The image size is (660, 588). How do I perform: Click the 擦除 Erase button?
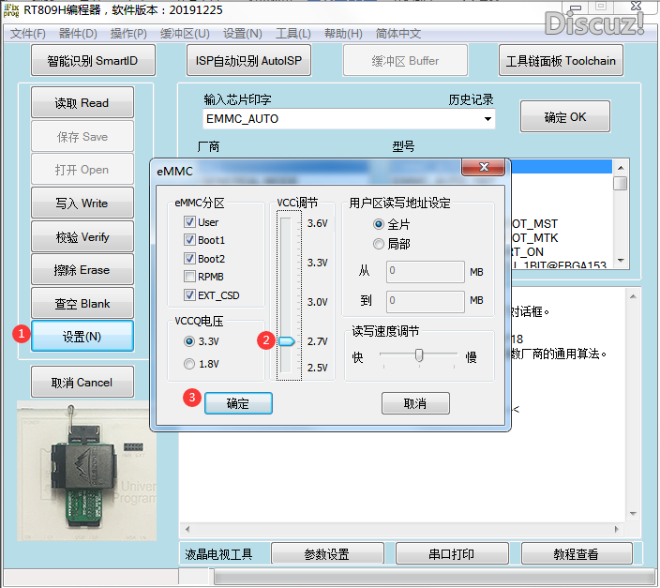[x=82, y=270]
